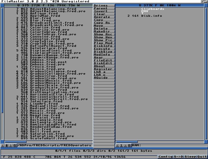Click the Drives button
This screenshot has height=159, width=208.
pos(104,5)
